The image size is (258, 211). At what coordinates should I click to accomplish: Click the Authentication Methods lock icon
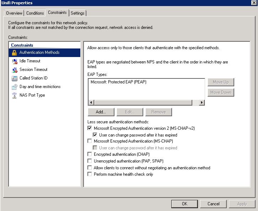point(14,53)
